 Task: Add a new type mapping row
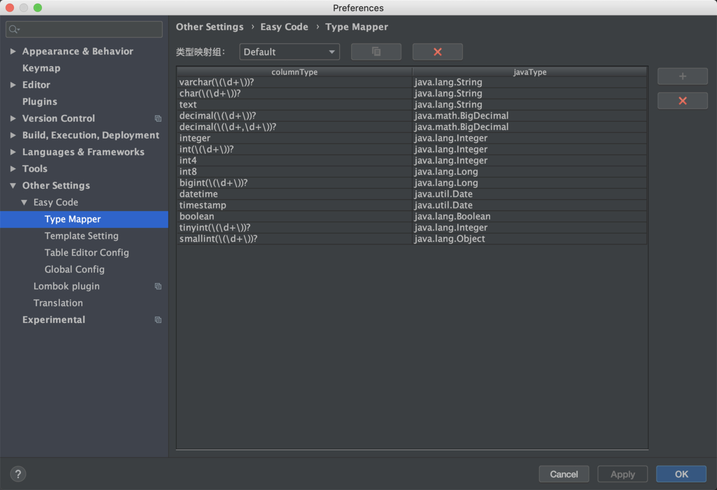pos(682,76)
